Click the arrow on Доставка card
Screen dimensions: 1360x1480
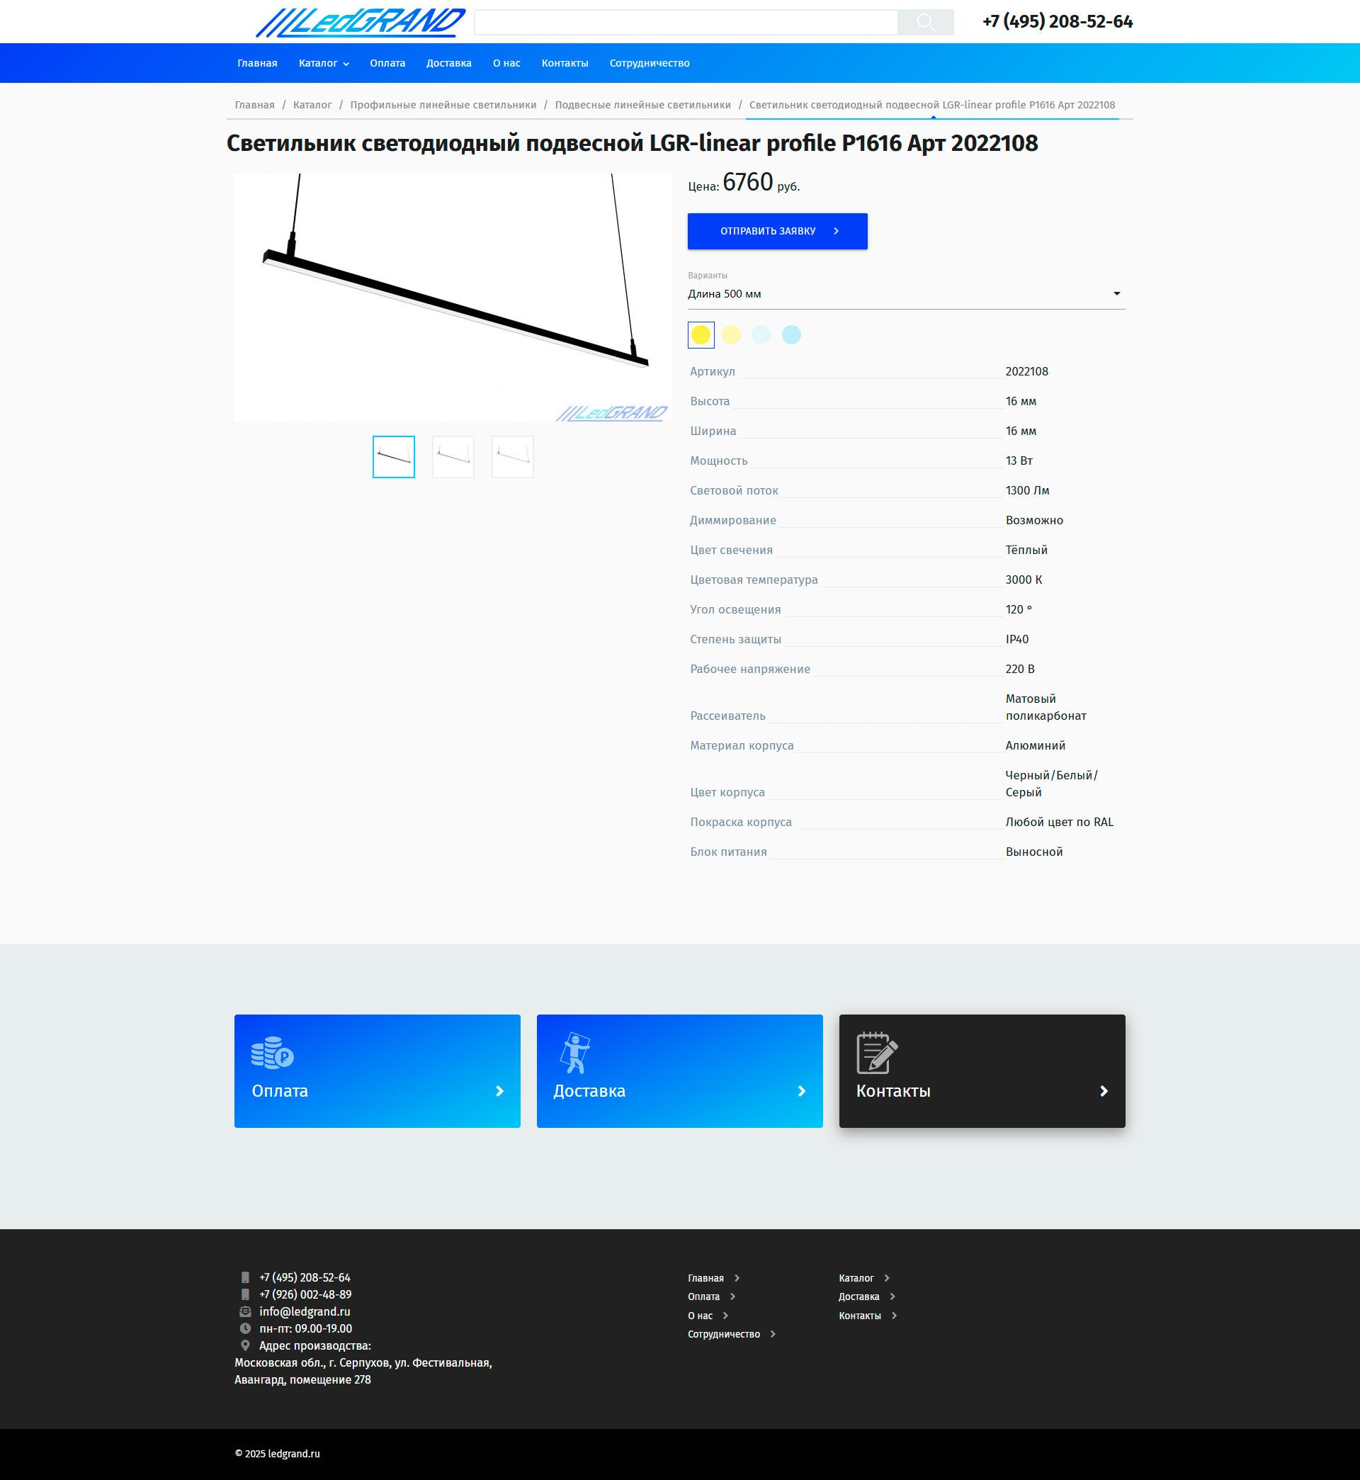(801, 1090)
